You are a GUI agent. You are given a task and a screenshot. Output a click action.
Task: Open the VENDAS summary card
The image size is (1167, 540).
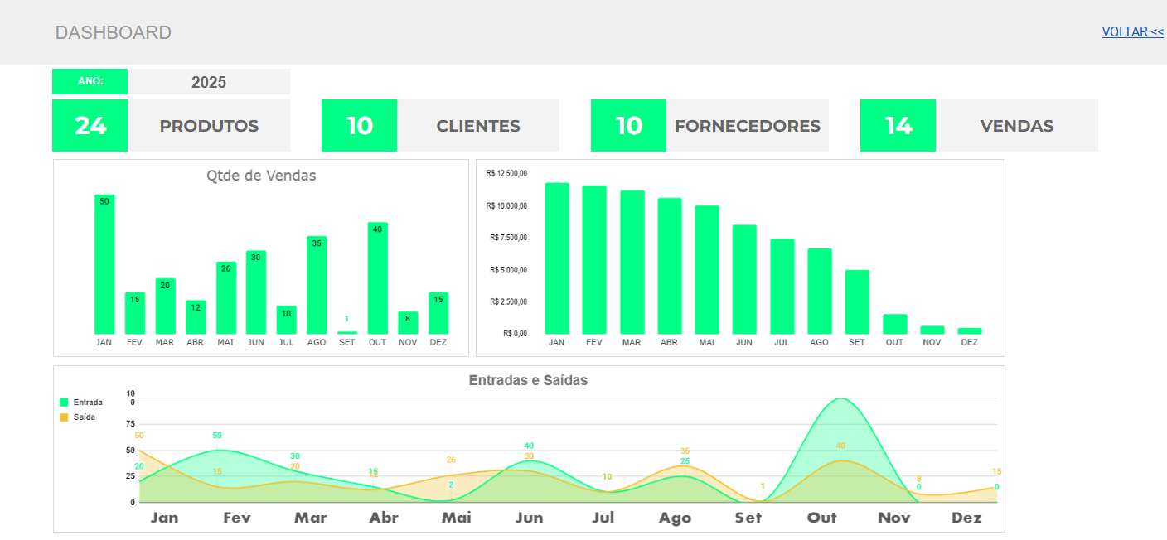(1016, 126)
